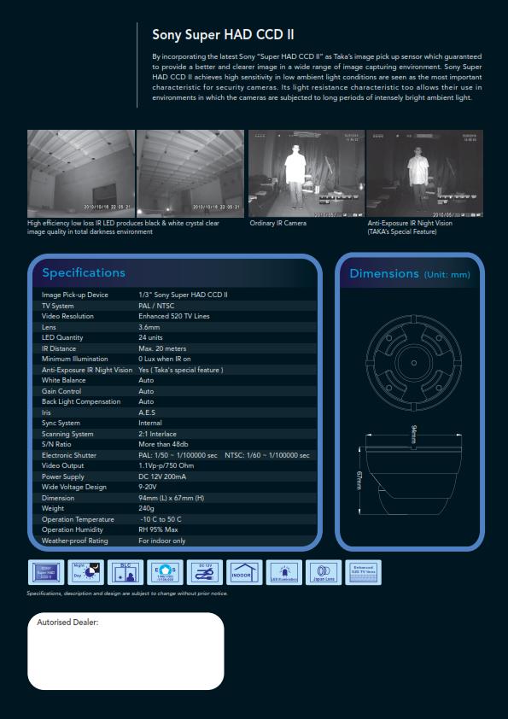The height and width of the screenshot is (719, 508).
Task: Click the BLC backlight compensation icon
Action: pos(126,572)
